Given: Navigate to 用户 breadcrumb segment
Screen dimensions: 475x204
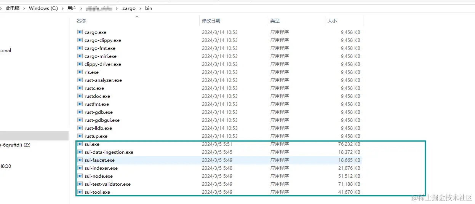Looking at the screenshot, I should [x=72, y=8].
